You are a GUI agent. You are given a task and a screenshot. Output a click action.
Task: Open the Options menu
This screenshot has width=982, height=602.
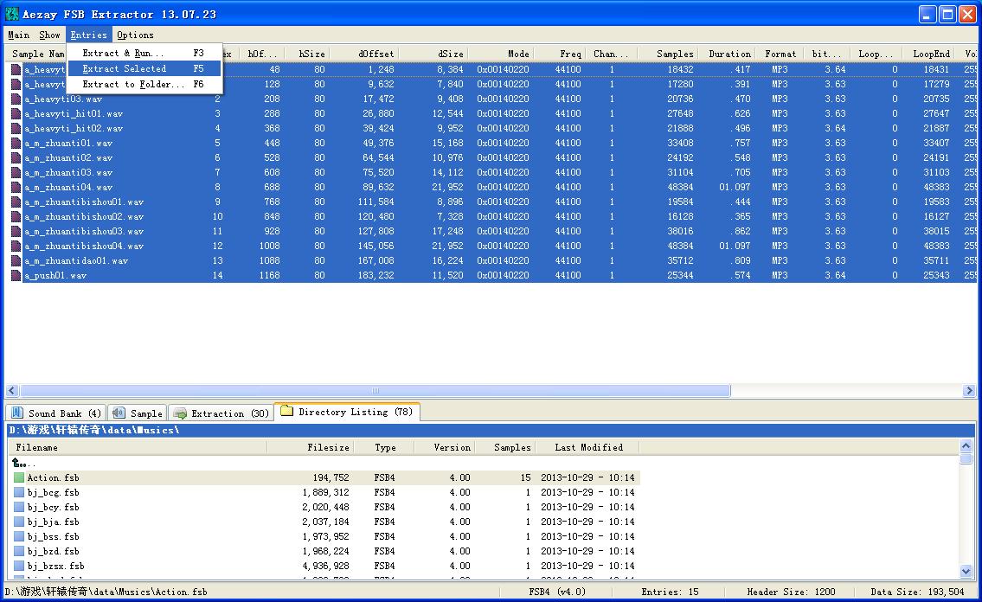pos(135,35)
